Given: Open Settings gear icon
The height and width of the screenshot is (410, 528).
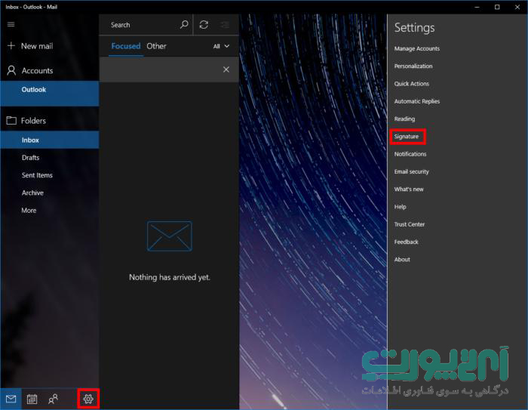Looking at the screenshot, I should 88,399.
